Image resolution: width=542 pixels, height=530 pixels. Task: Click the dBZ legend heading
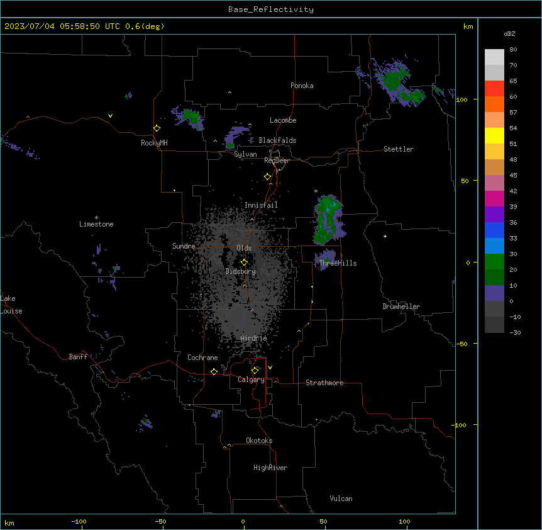pyautogui.click(x=509, y=33)
